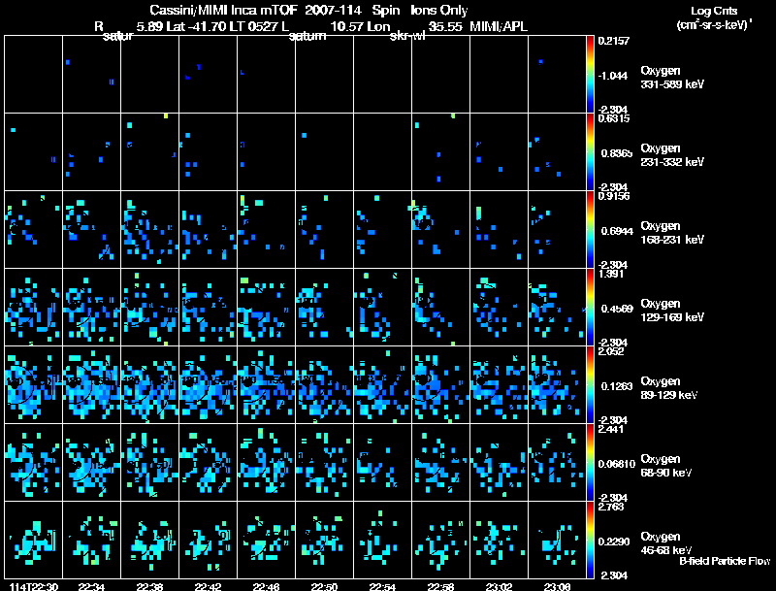Click the 22:58 time axis label
Image resolution: width=776 pixels, height=591 pixels.
440,586
